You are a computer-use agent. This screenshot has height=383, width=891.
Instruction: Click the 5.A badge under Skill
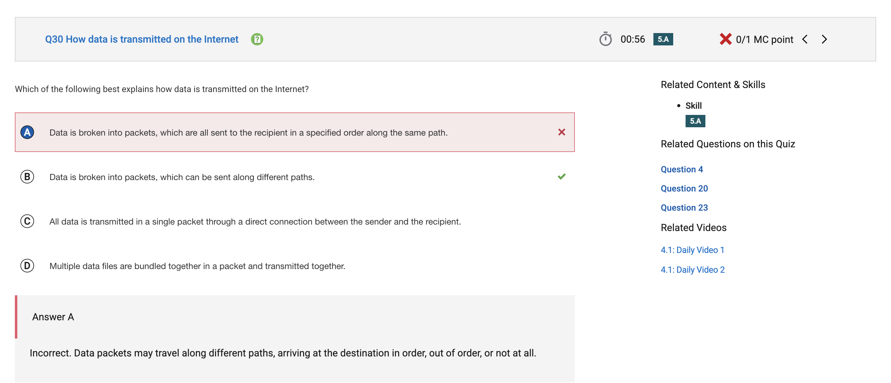(695, 121)
